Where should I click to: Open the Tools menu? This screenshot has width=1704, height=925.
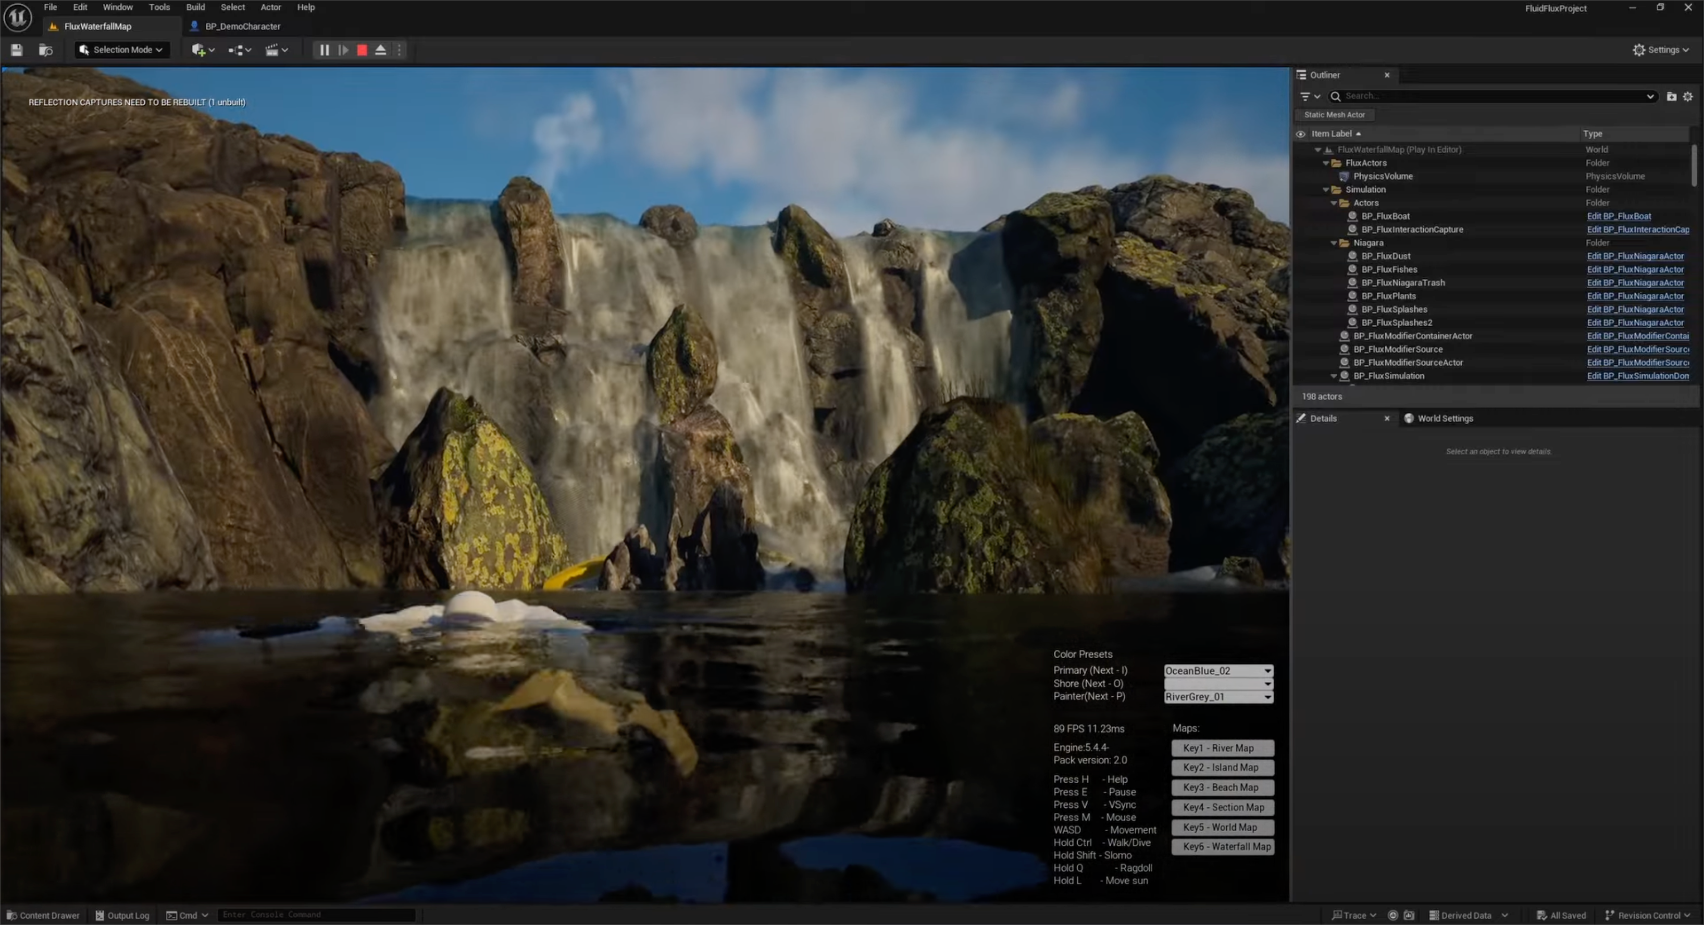pos(159,7)
